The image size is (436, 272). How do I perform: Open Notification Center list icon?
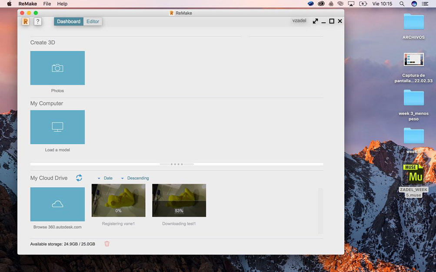tap(425, 3)
